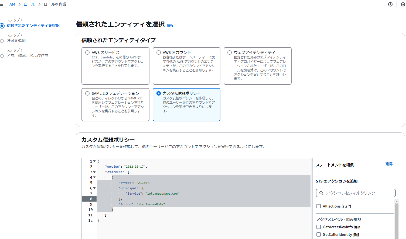Click the "iot.amazonaws.com" service value
406x239 pixels.
[162, 194]
